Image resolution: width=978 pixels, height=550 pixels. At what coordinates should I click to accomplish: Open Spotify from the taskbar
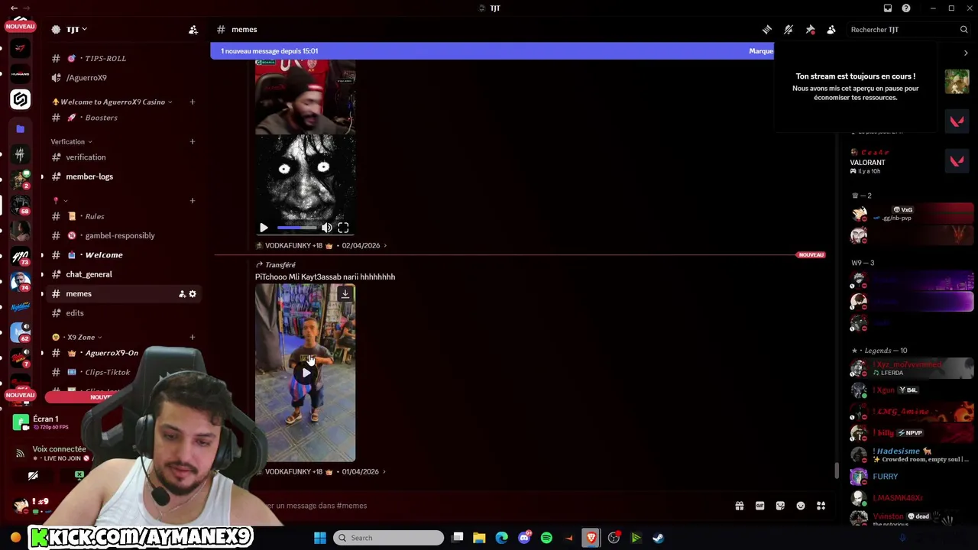point(546,538)
